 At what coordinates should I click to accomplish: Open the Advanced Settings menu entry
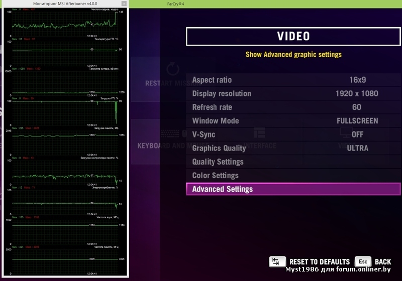[293, 189]
